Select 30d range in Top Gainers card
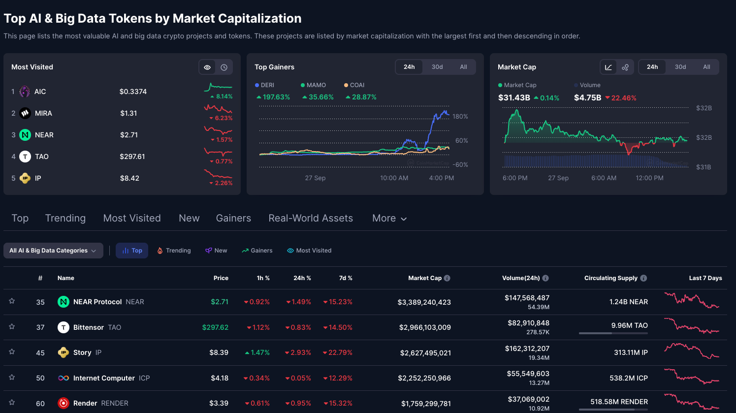736x413 pixels. click(x=437, y=67)
